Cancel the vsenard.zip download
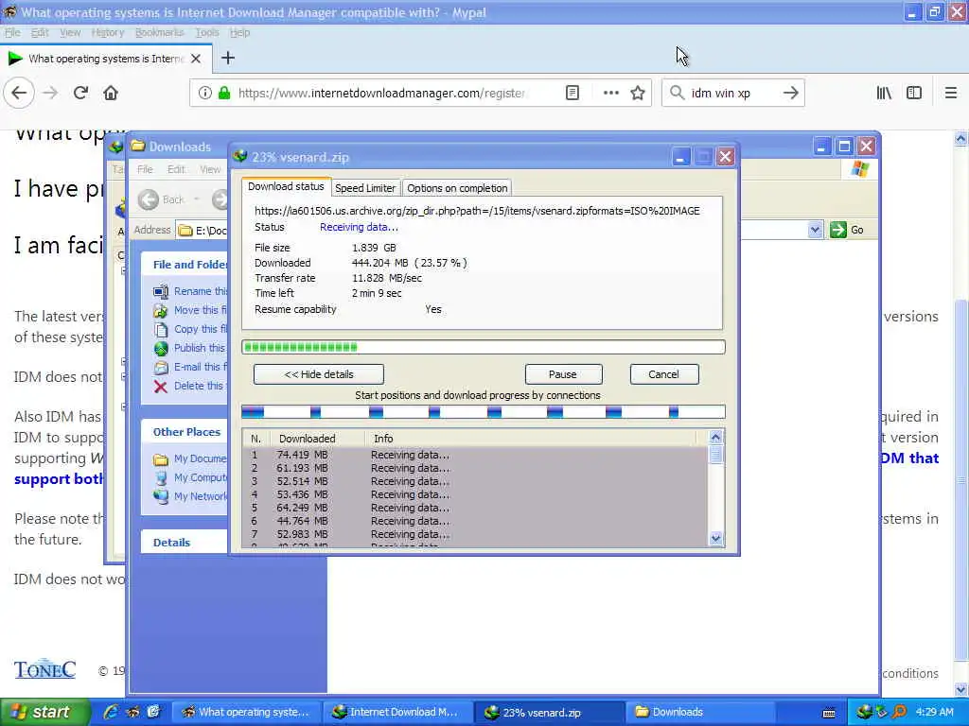This screenshot has height=726, width=969. pos(663,374)
